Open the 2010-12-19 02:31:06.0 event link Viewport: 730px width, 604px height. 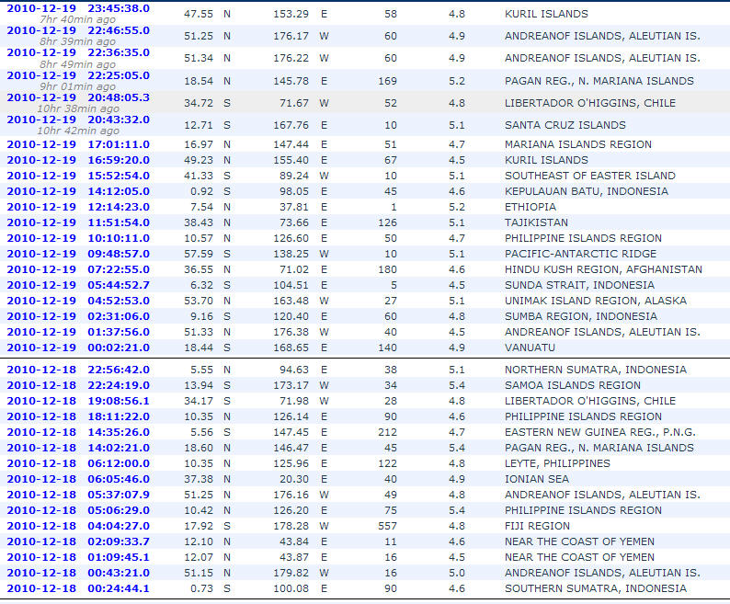78,316
